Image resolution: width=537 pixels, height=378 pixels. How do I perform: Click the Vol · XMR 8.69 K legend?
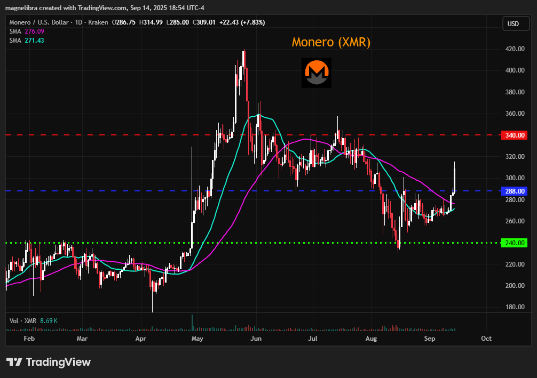pyautogui.click(x=34, y=321)
